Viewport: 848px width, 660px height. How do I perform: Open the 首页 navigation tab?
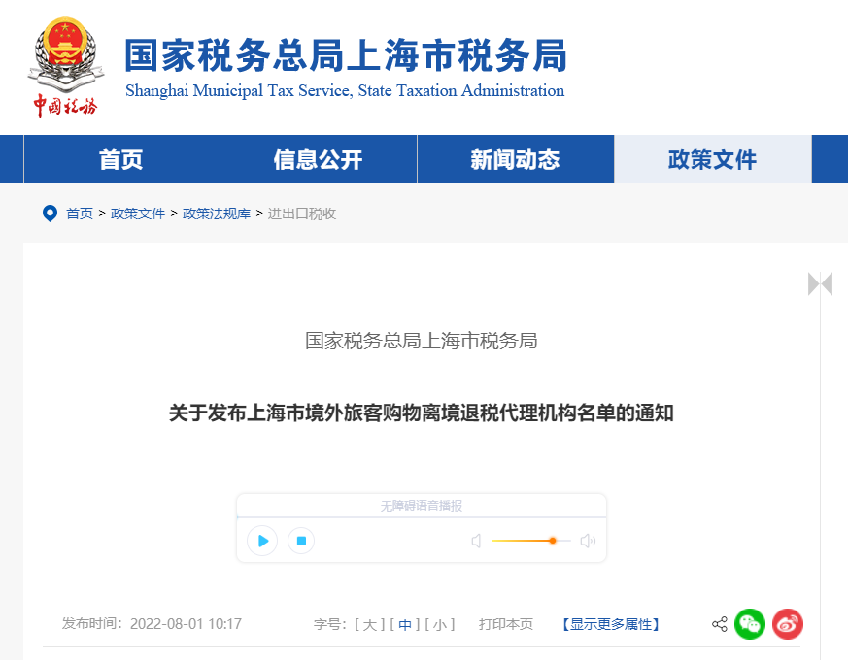tap(121, 159)
